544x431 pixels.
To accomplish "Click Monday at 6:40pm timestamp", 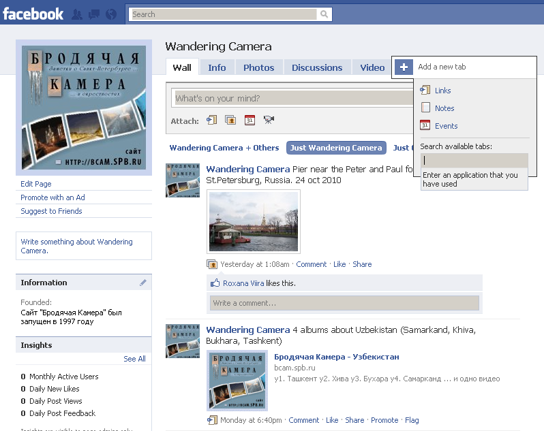I will click(x=251, y=420).
